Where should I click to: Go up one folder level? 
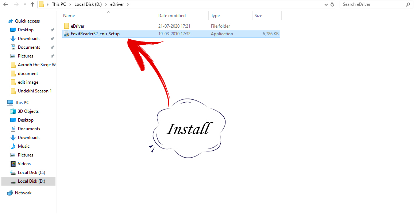pos(32,4)
